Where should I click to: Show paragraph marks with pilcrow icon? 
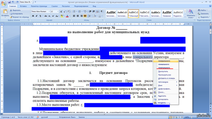click(101, 12)
